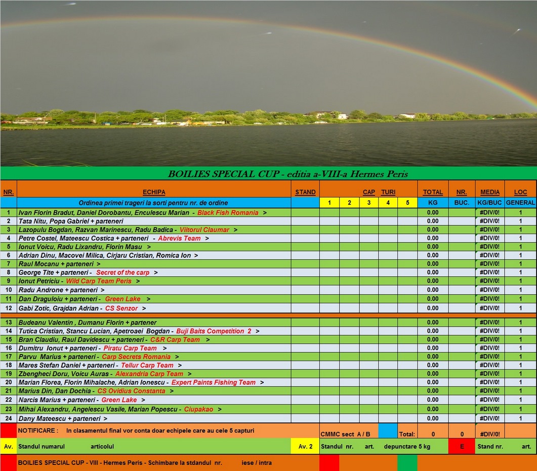Click the STAND cell for Tata Nitu row
Viewport: 537px width, 471px height.
click(305, 221)
